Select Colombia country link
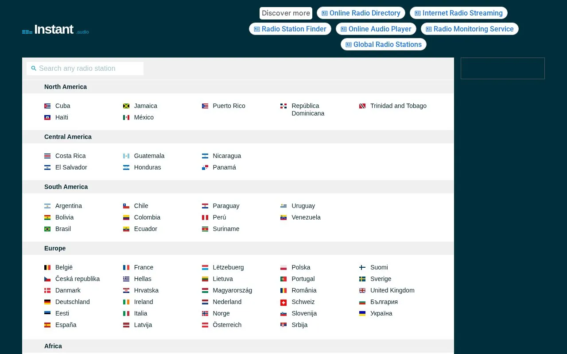Viewport: 567px width, 354px height. [x=147, y=218]
